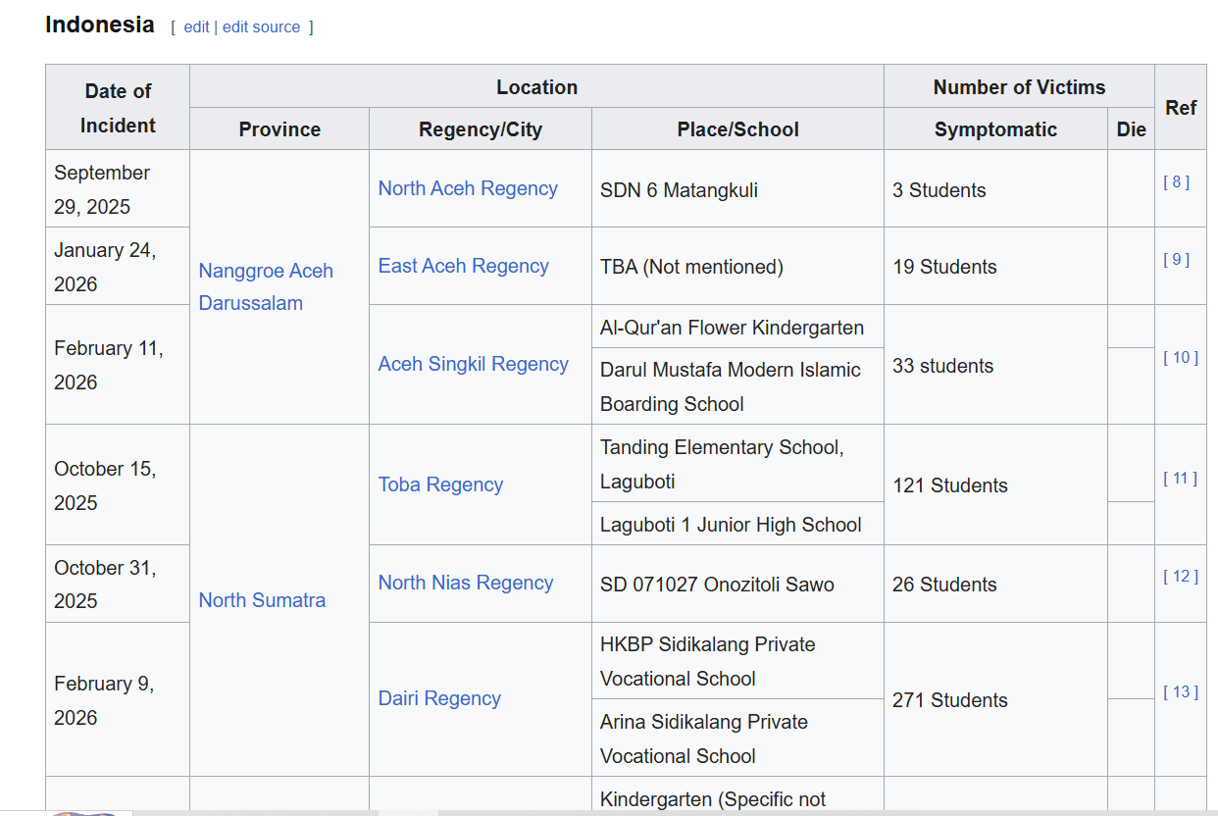This screenshot has height=816, width=1218.
Task: Open 'edit source' link for Indonesia section
Action: pos(261,27)
